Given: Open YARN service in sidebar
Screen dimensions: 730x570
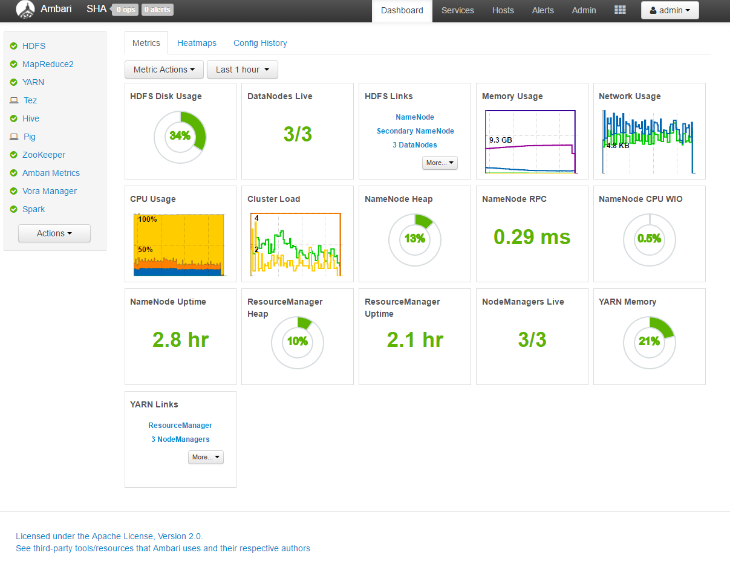Looking at the screenshot, I should pyautogui.click(x=33, y=82).
